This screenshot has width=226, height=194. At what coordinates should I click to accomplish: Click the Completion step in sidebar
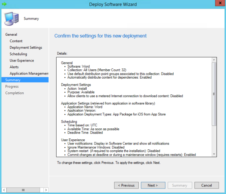click(15, 93)
